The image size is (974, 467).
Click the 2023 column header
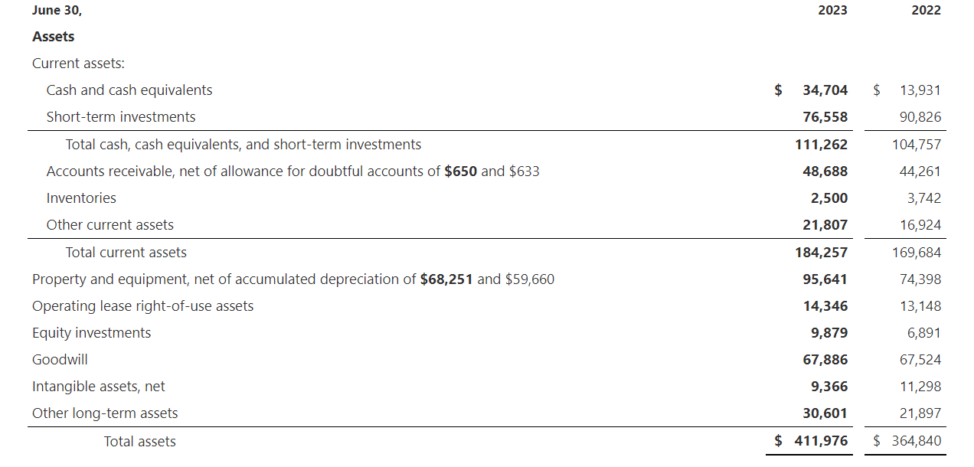click(833, 10)
